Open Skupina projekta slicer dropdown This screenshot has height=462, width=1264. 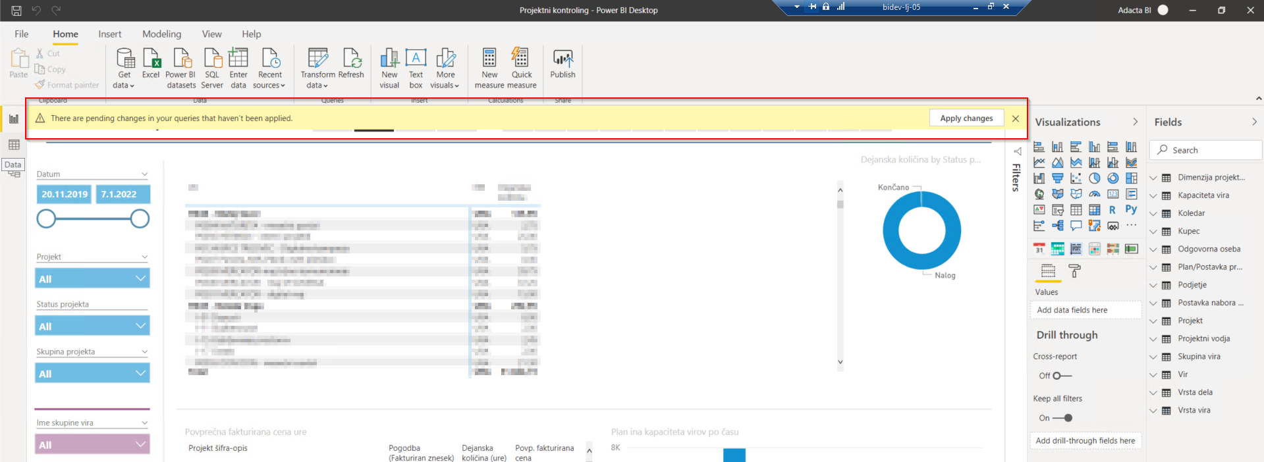92,373
